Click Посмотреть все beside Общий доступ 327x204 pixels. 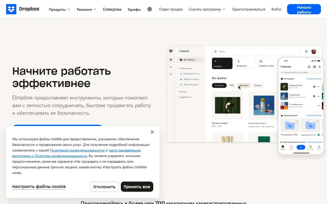click(314, 116)
